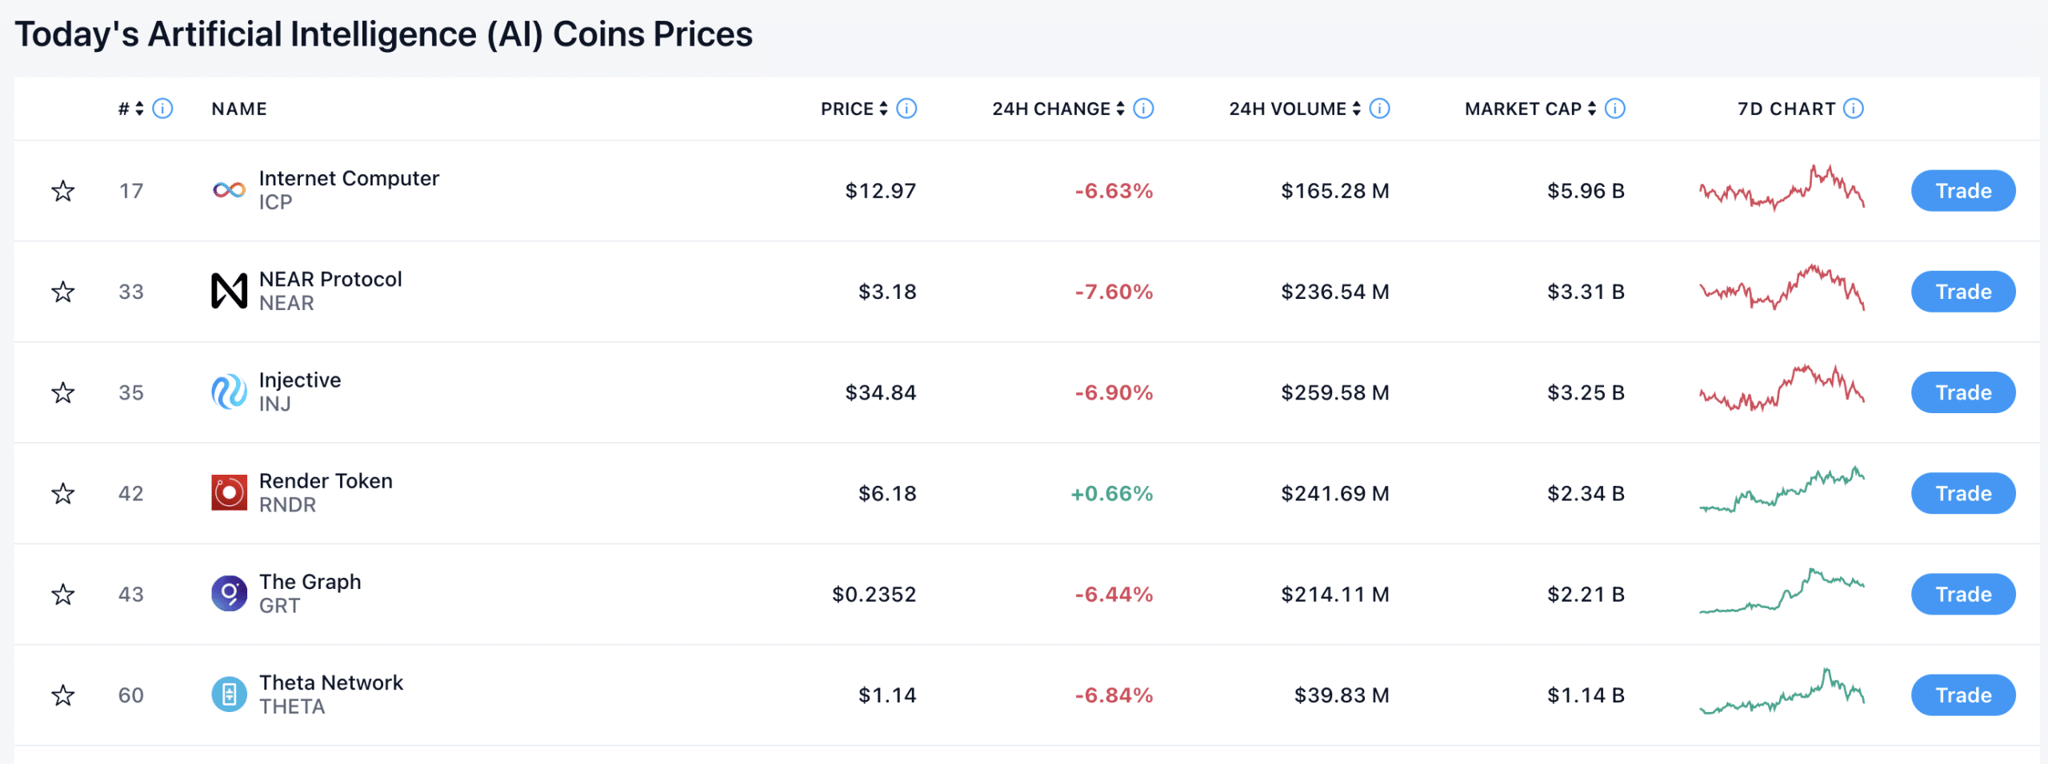Toggle the Injective watchlist star
The image size is (2048, 764).
coord(62,392)
